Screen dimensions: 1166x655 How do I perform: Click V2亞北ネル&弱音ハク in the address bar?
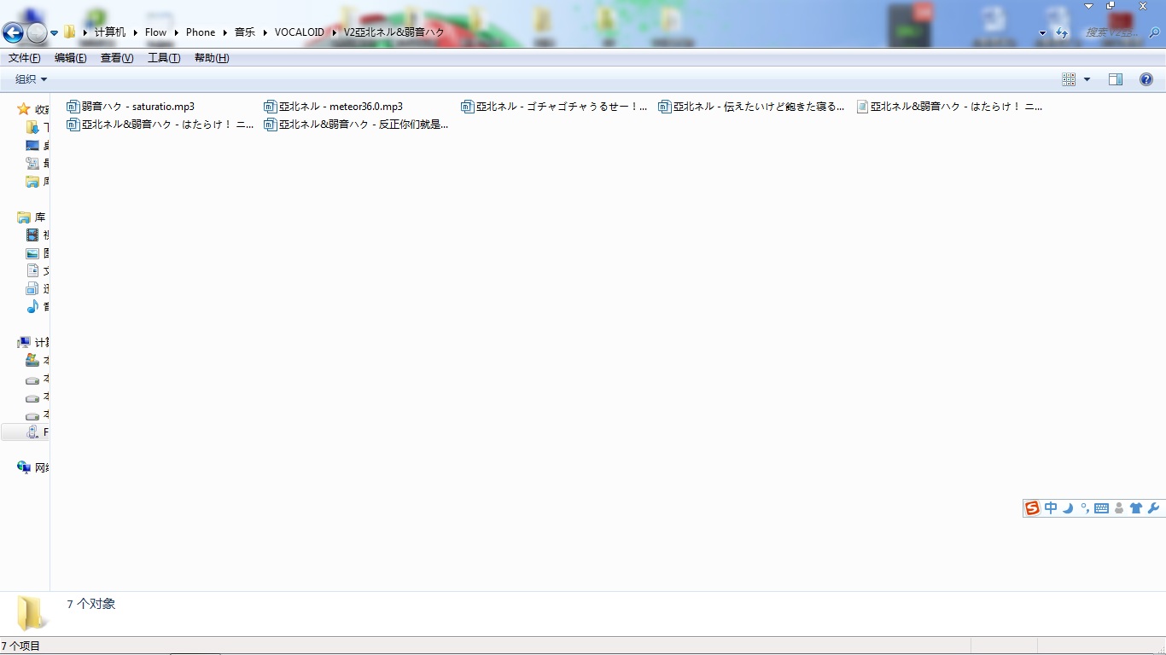pos(394,32)
